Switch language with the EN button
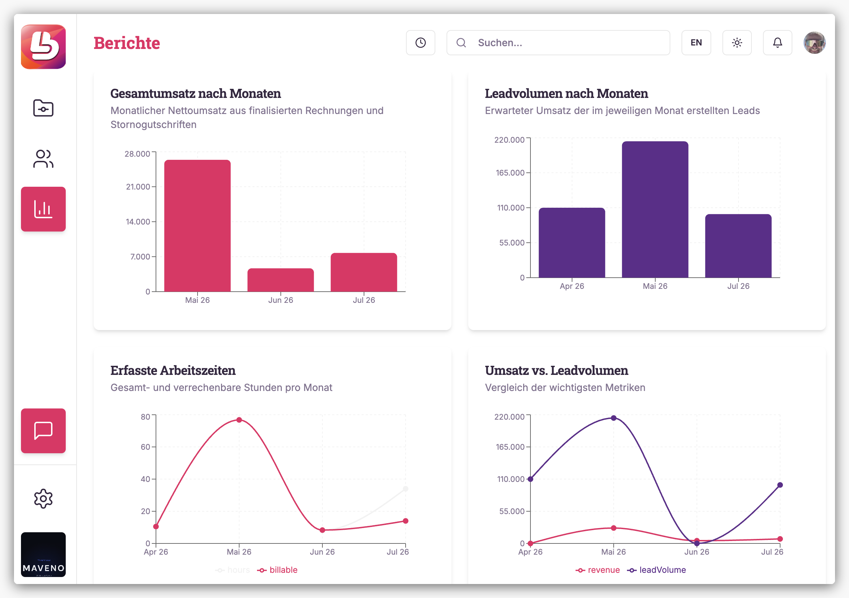The image size is (849, 598). pyautogui.click(x=696, y=43)
